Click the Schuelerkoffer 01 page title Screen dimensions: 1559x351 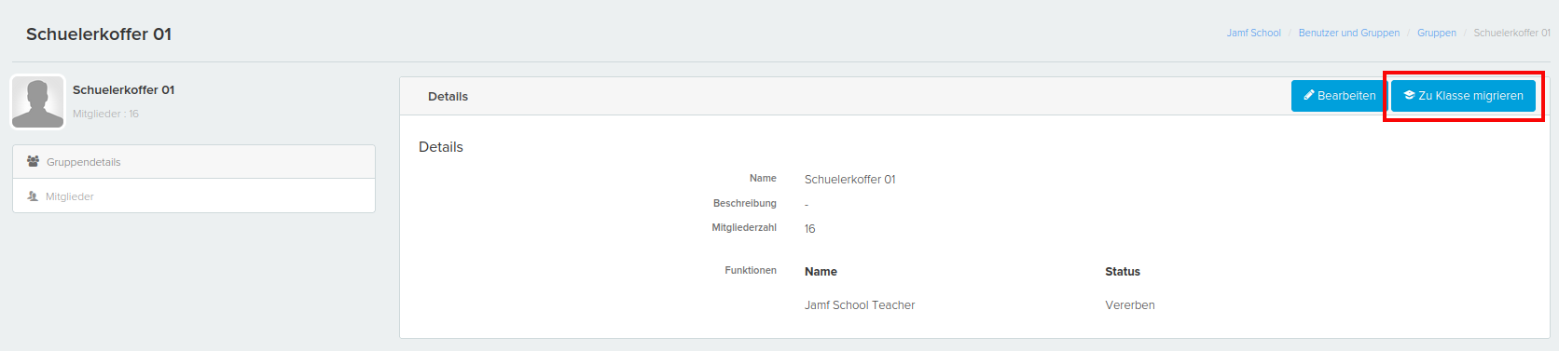click(x=99, y=34)
